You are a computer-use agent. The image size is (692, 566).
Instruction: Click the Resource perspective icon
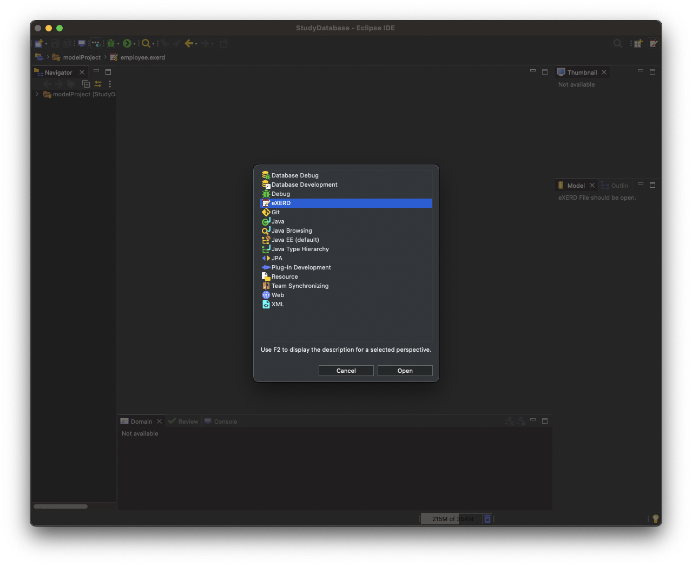click(266, 277)
